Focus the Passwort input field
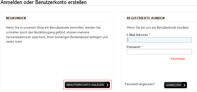Screen dimensions: 197x92 159,52
